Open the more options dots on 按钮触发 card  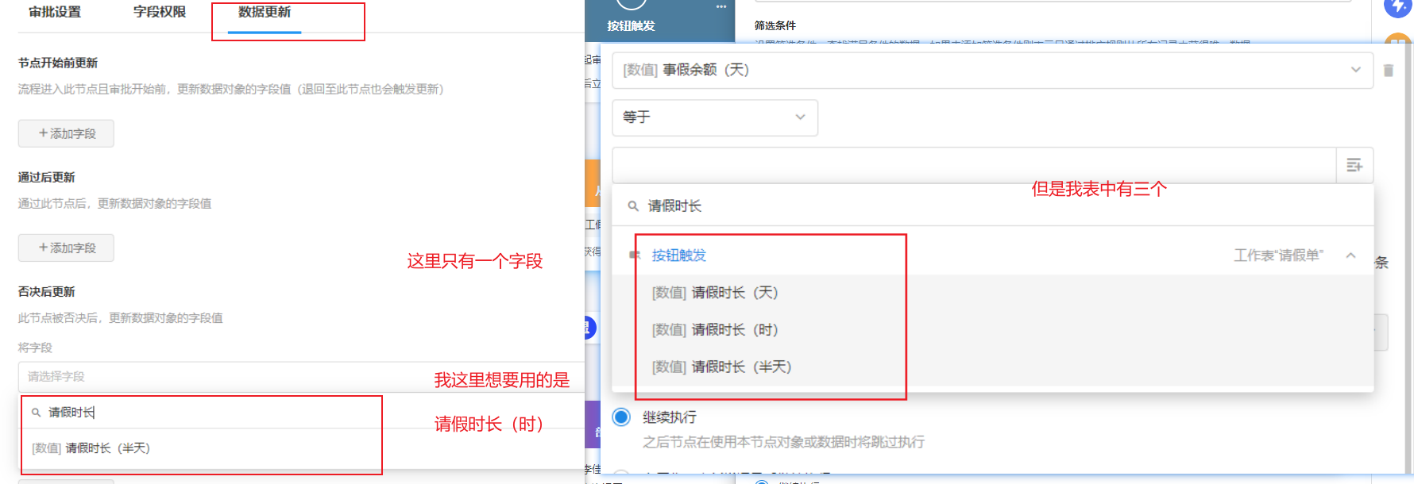coord(721,6)
